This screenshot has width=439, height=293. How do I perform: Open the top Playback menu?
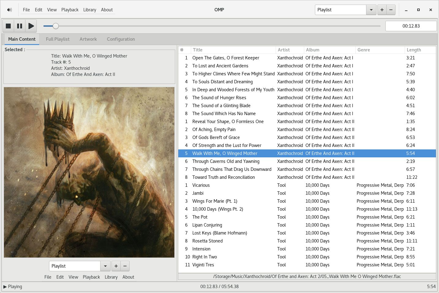click(x=70, y=10)
